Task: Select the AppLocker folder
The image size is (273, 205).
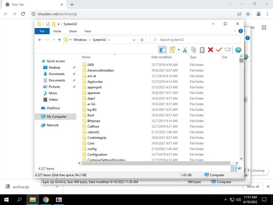Action: pos(95,82)
